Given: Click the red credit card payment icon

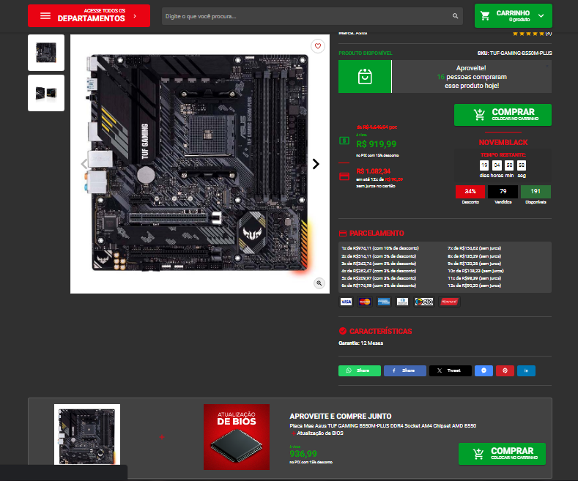Looking at the screenshot, I should click(x=344, y=176).
